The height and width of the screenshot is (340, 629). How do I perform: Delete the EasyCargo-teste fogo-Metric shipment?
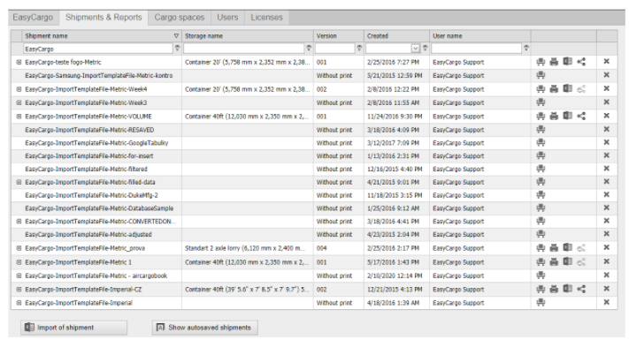pos(607,61)
